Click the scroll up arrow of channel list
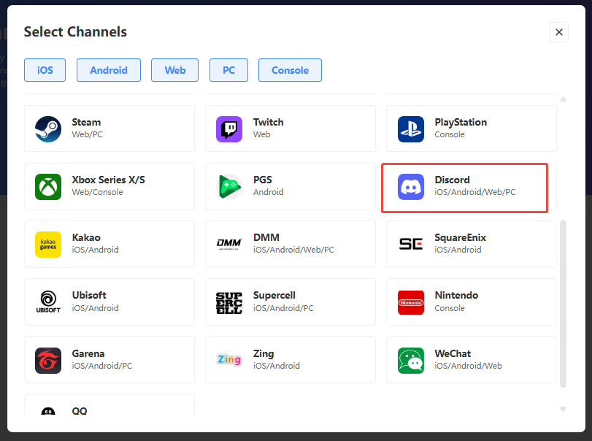The height and width of the screenshot is (441, 592). 563,99
